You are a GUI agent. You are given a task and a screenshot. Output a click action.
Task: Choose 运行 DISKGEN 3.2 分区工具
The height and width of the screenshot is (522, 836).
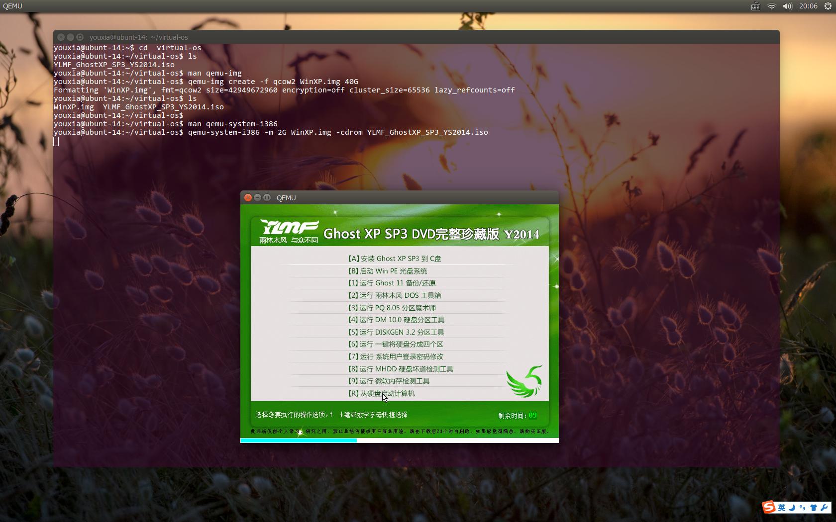[x=397, y=332]
